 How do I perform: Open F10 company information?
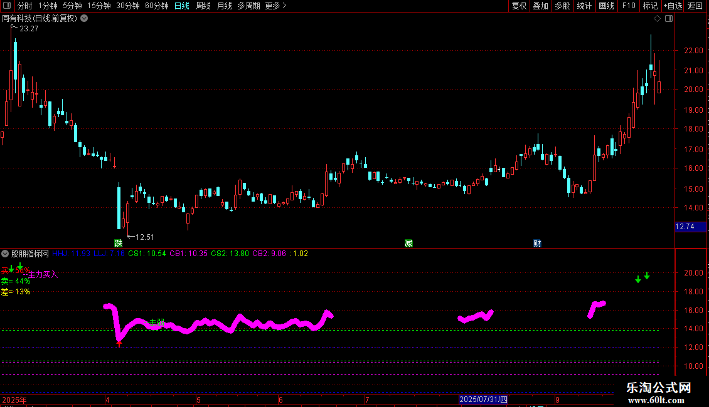[x=629, y=6]
